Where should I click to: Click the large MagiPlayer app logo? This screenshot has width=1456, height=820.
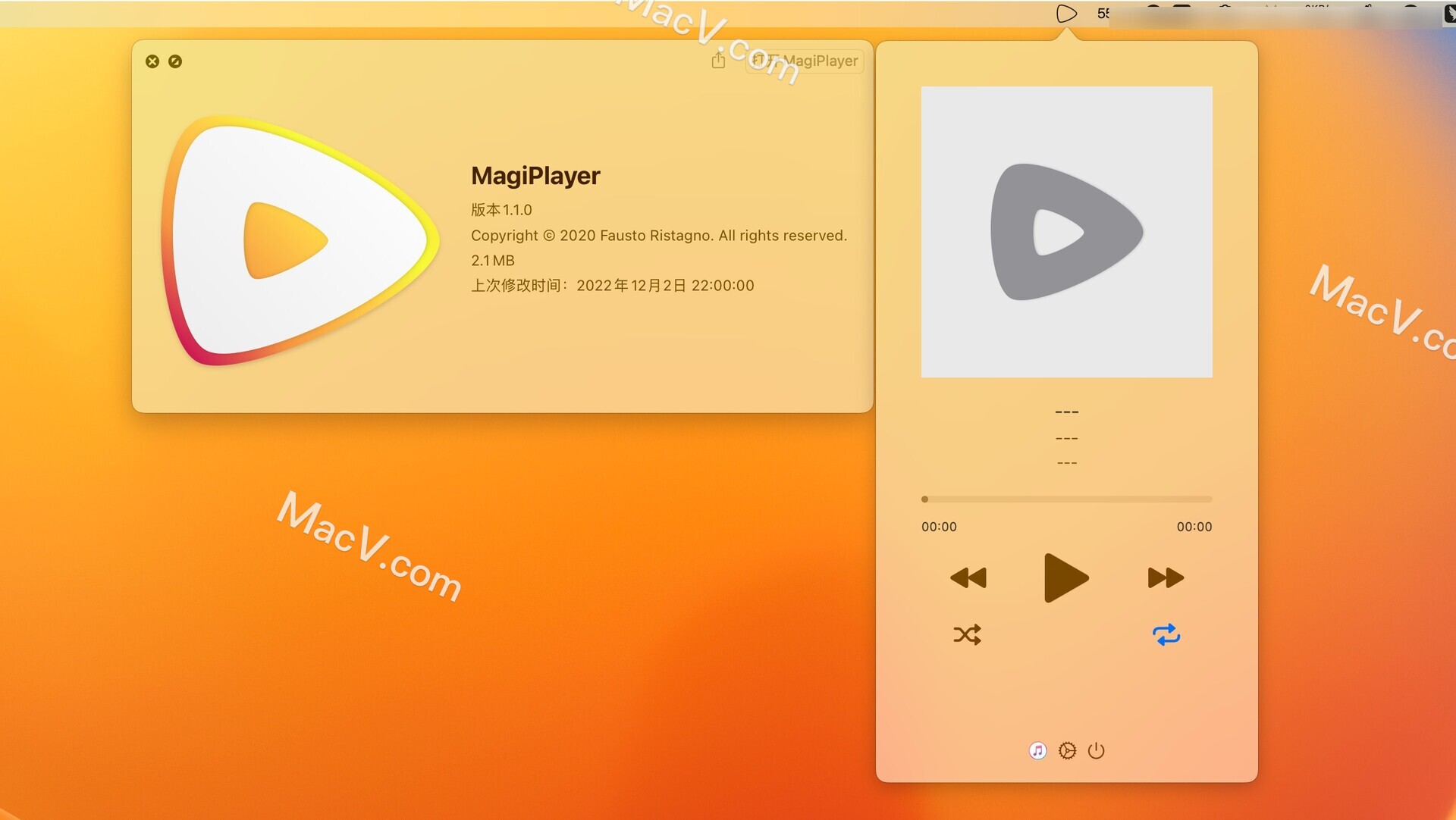click(300, 240)
